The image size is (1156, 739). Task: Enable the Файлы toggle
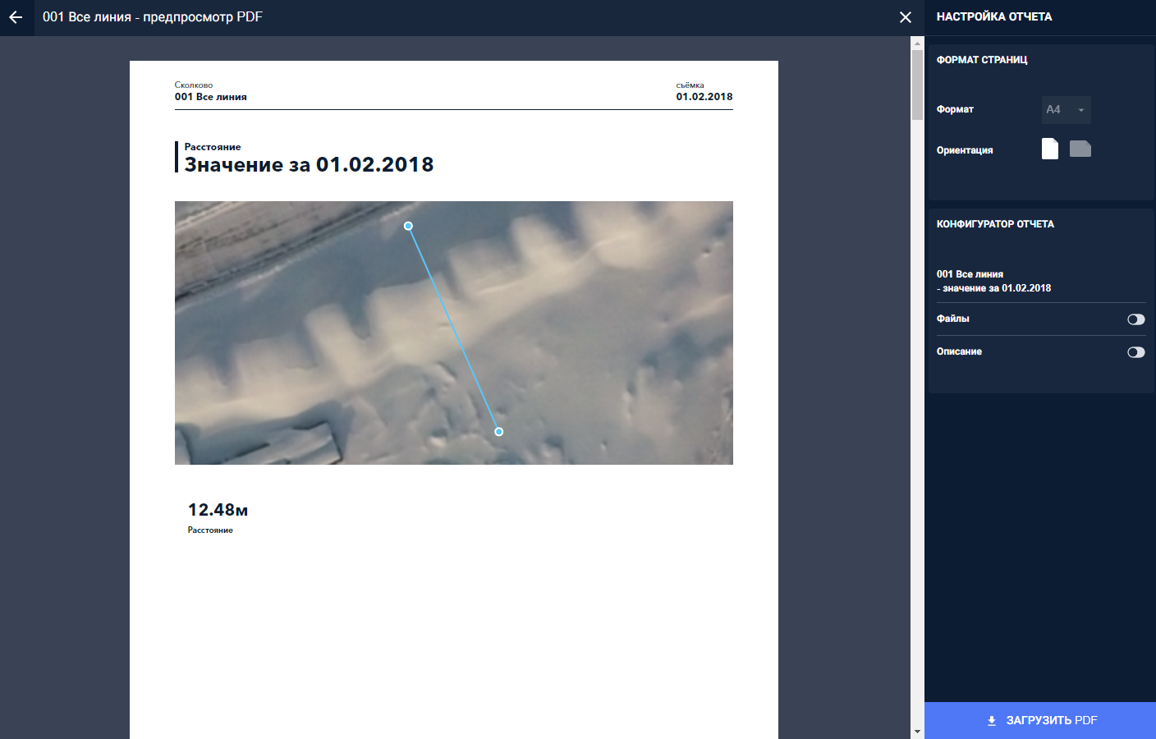tap(1135, 319)
